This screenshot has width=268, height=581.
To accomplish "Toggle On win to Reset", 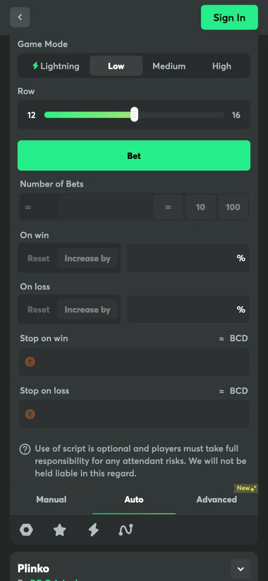I will coord(38,258).
